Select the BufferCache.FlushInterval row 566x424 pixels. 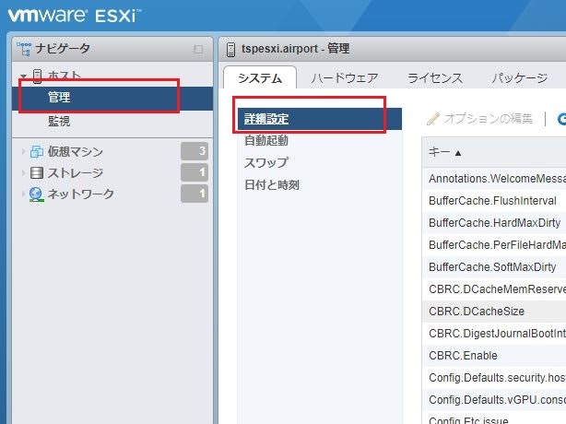[494, 201]
